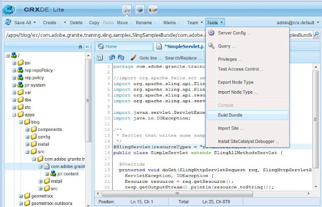The height and width of the screenshot is (207, 322).
Task: Click the third header icon beside the cube
Action: 153,10
